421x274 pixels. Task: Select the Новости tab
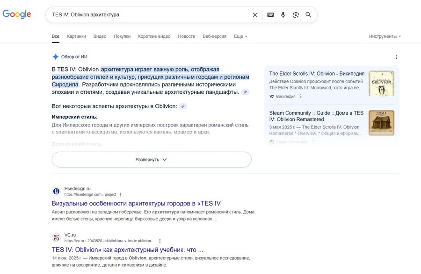(x=187, y=36)
